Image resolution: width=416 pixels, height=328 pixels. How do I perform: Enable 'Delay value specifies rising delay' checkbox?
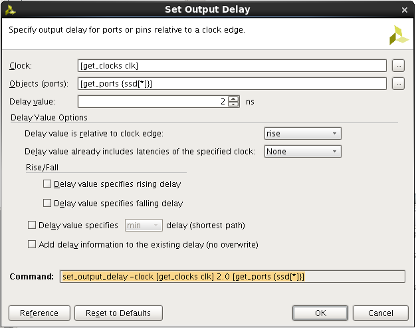(47, 184)
